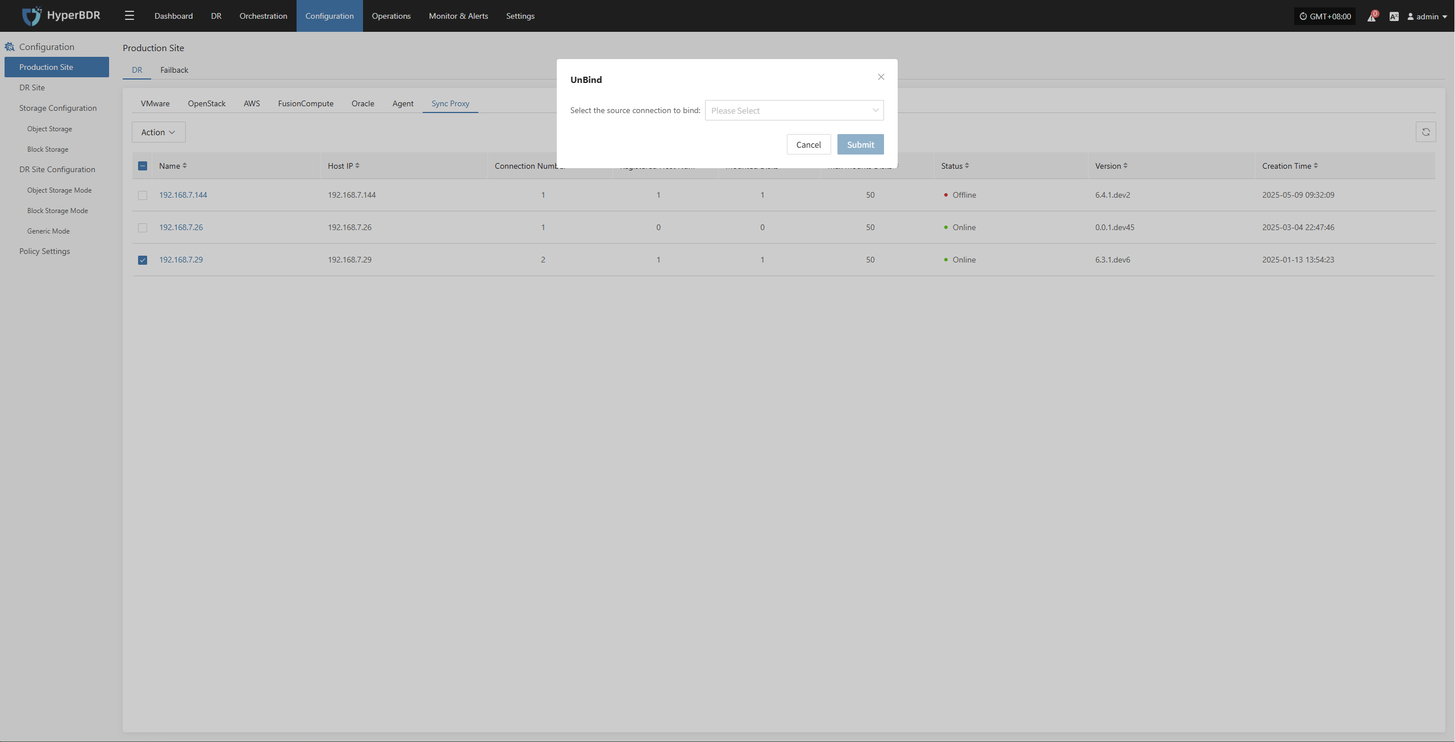Click the Configuration gear icon in sidebar
1455x742 pixels.
[x=10, y=47]
